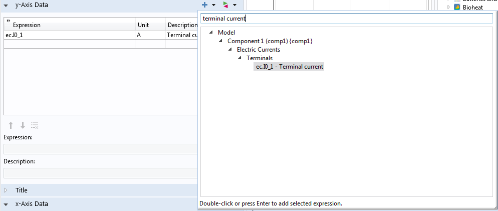Collapse the x-Axis Data section

tap(6, 204)
